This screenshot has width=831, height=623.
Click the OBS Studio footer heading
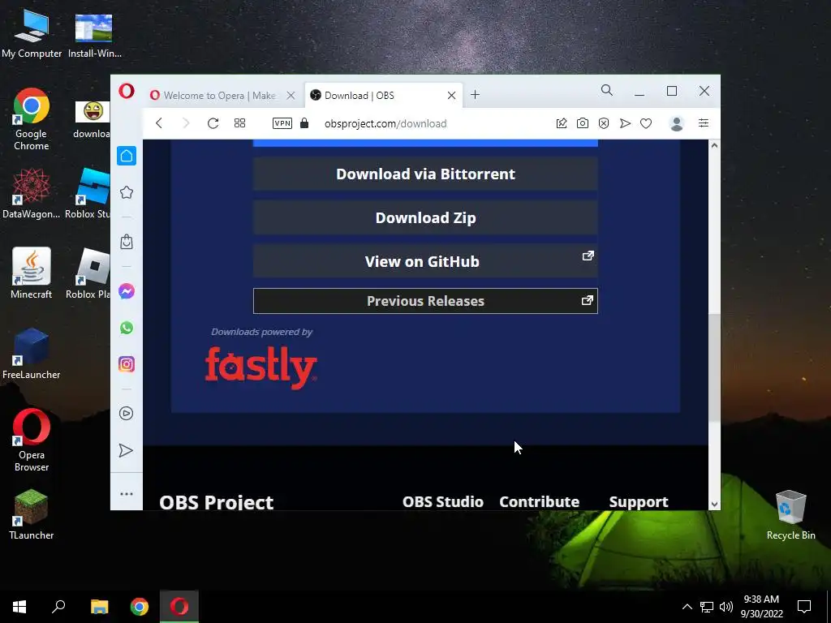click(443, 501)
